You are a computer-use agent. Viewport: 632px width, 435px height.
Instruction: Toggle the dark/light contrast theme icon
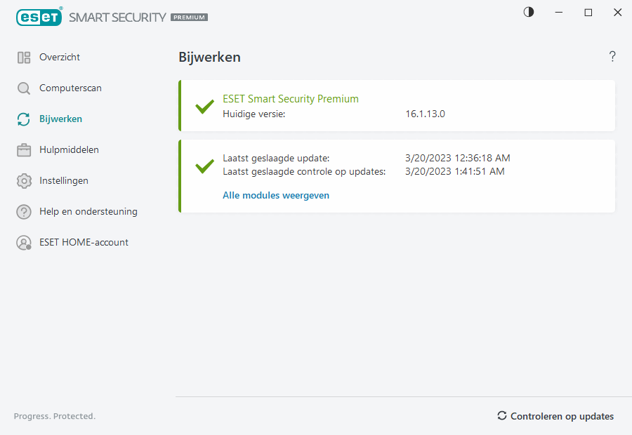(529, 12)
